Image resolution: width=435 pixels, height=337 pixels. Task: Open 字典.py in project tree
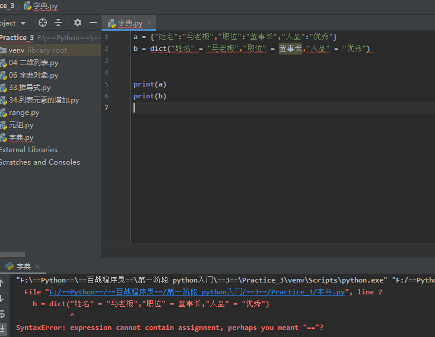21,137
